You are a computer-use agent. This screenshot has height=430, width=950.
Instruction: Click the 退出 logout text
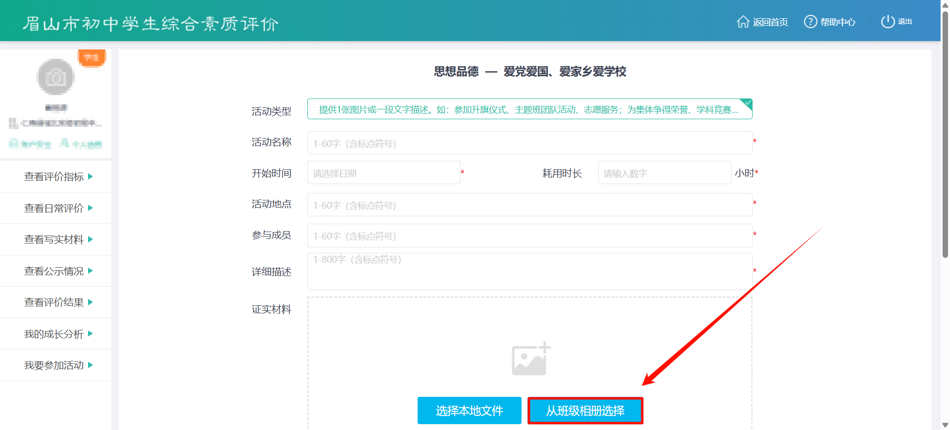[905, 22]
